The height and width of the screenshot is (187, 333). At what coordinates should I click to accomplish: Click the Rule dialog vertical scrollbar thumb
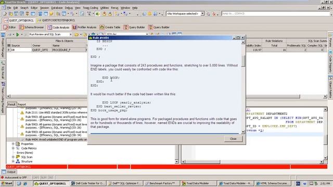(243, 61)
